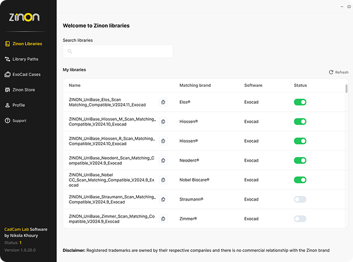Click the magnifier icon in search box

coord(70,51)
